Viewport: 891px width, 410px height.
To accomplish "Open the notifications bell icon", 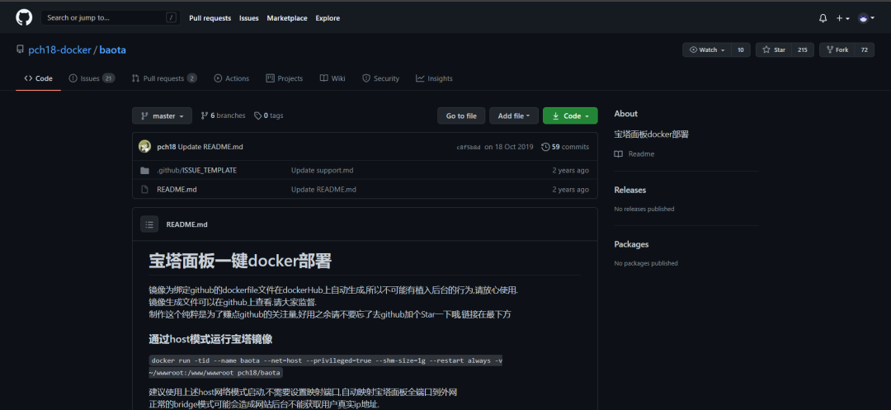I will [x=823, y=18].
